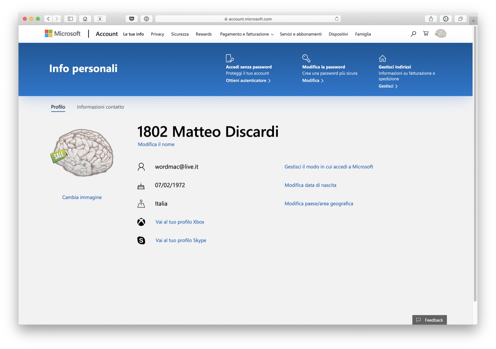Click Modifica link under password section
Screen dimensions: 496x349
point(313,81)
